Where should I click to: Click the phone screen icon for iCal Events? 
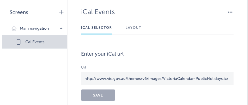click(18, 42)
